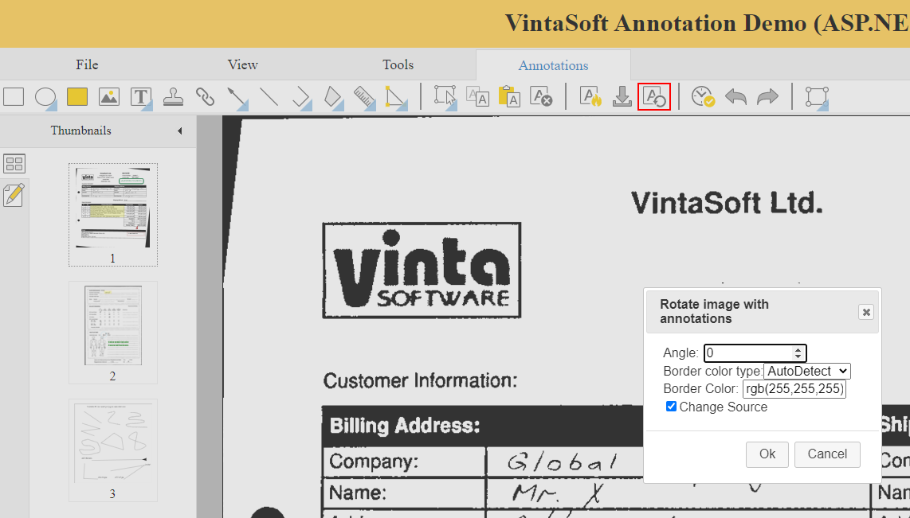
Task: Select page 2 thumbnail
Action: 112,325
